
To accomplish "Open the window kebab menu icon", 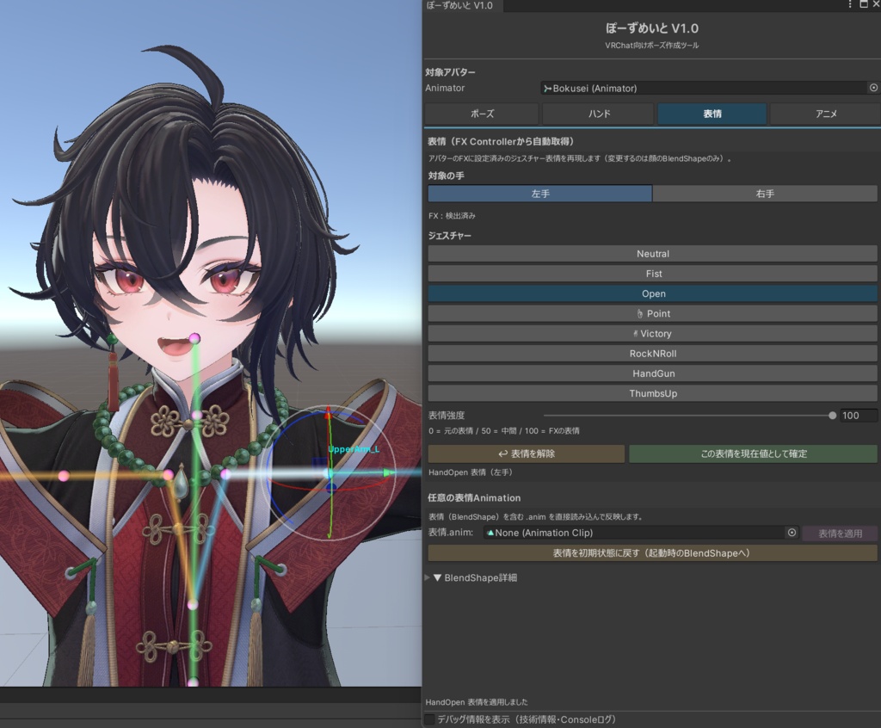I will click(849, 4).
